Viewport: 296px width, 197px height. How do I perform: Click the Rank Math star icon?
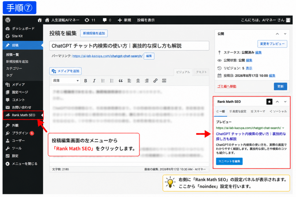coord(269,102)
